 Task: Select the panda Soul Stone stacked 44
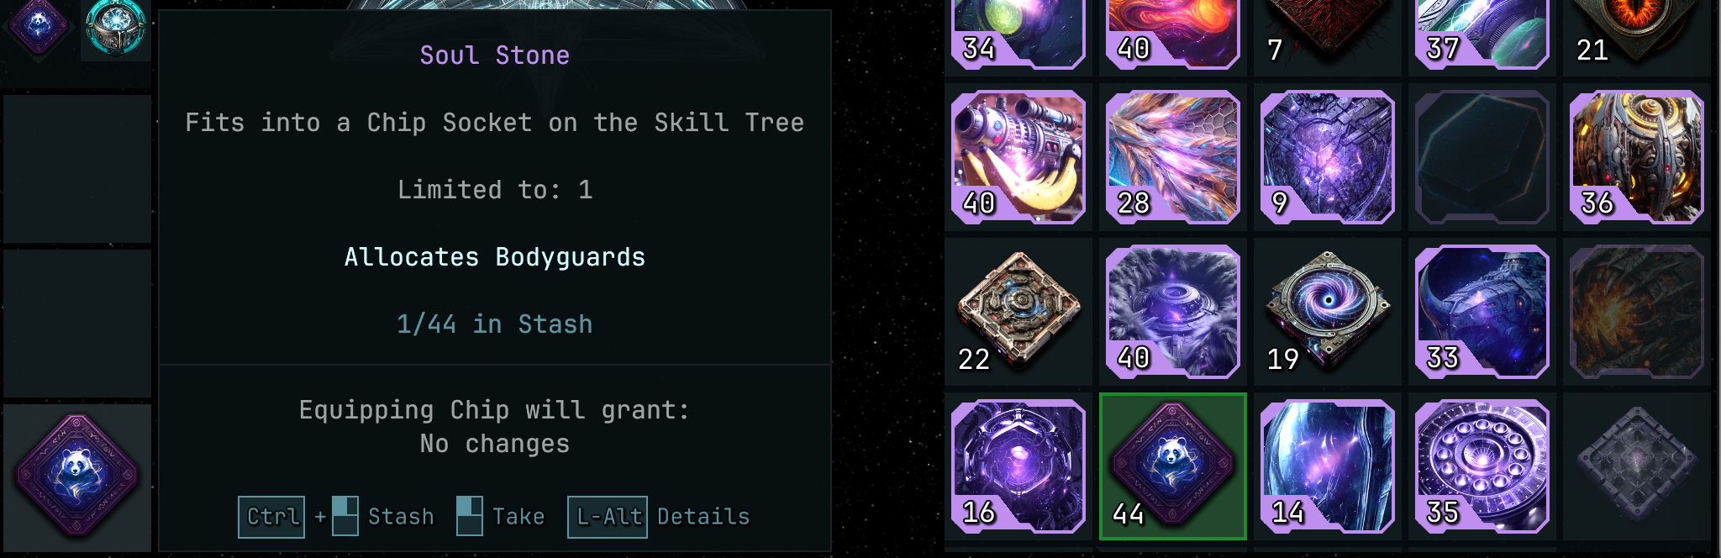coord(1173,466)
